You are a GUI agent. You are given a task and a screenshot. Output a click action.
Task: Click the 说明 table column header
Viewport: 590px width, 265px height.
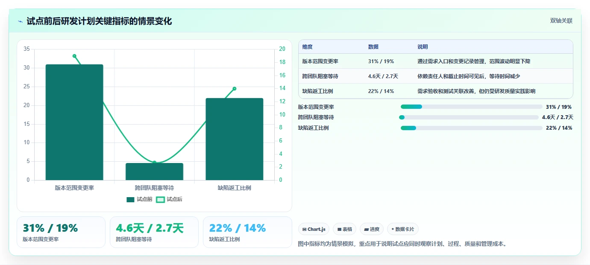[x=423, y=47]
